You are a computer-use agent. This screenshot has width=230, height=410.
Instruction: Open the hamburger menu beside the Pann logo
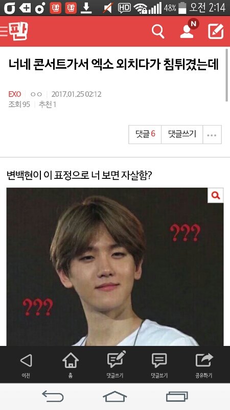(4, 31)
